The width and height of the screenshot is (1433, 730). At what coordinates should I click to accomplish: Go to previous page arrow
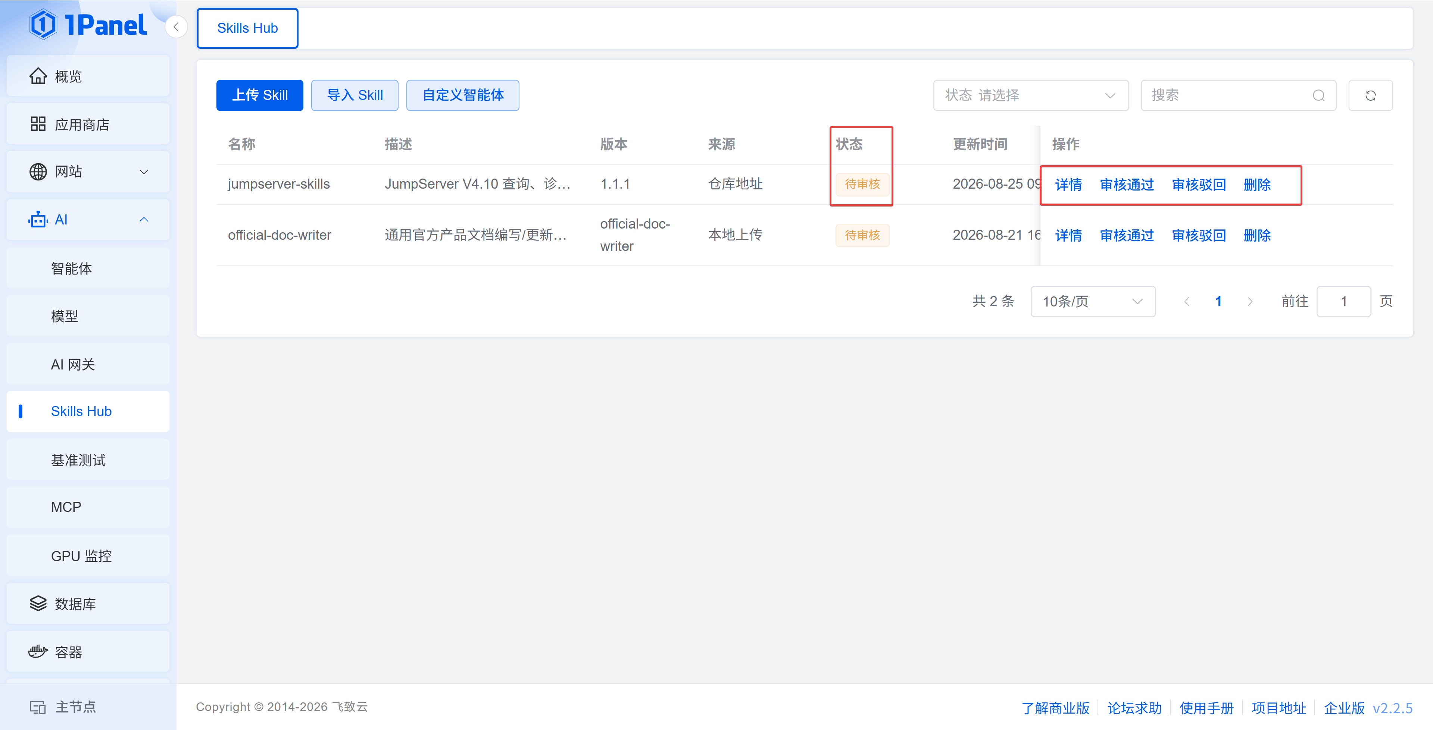(1187, 301)
